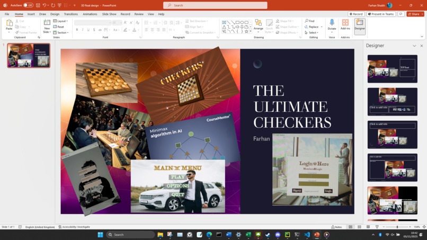Screen dimensions: 427x240
Task: Switch to the Design tab
Action: (55, 14)
